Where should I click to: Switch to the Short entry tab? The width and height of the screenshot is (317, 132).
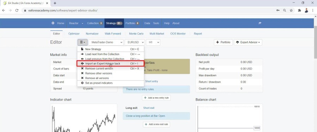151,81
